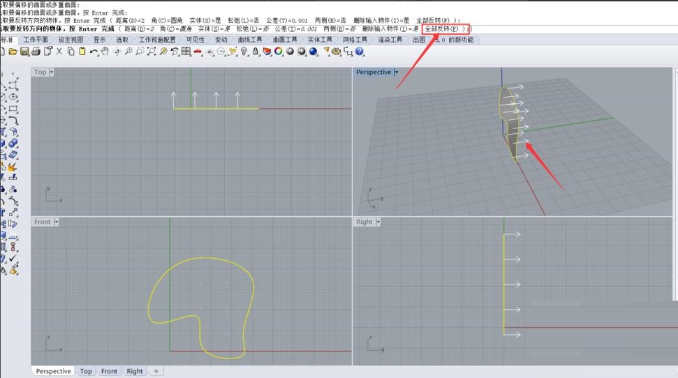This screenshot has height=378, width=678.
Task: Click the color wheel Object properties icon
Action: pyautogui.click(x=278, y=52)
